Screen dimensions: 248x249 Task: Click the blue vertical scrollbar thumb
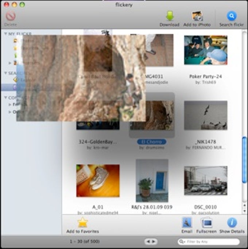(245, 160)
